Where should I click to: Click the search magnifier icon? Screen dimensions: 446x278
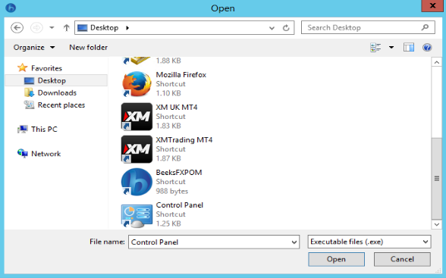coord(425,27)
